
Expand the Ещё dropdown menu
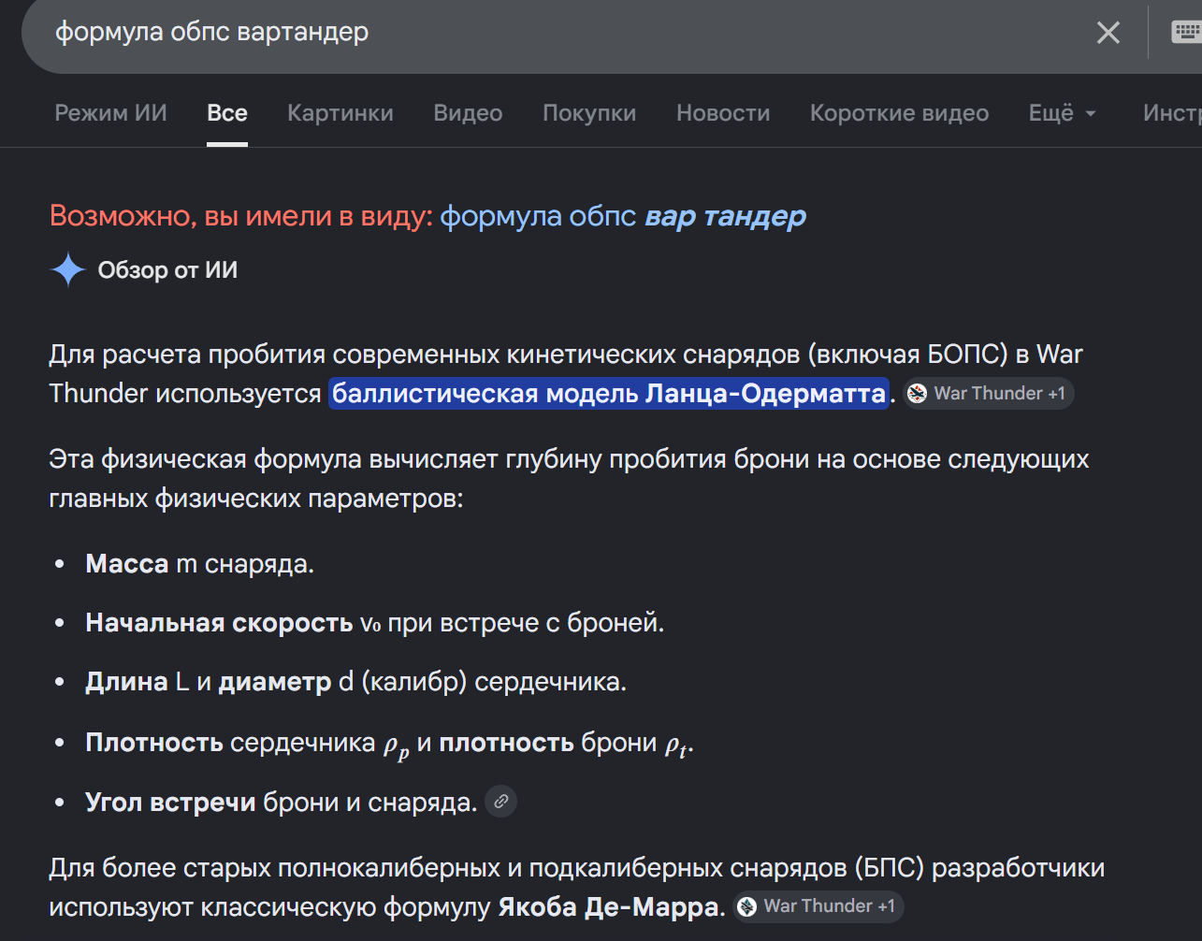pyautogui.click(x=1063, y=113)
